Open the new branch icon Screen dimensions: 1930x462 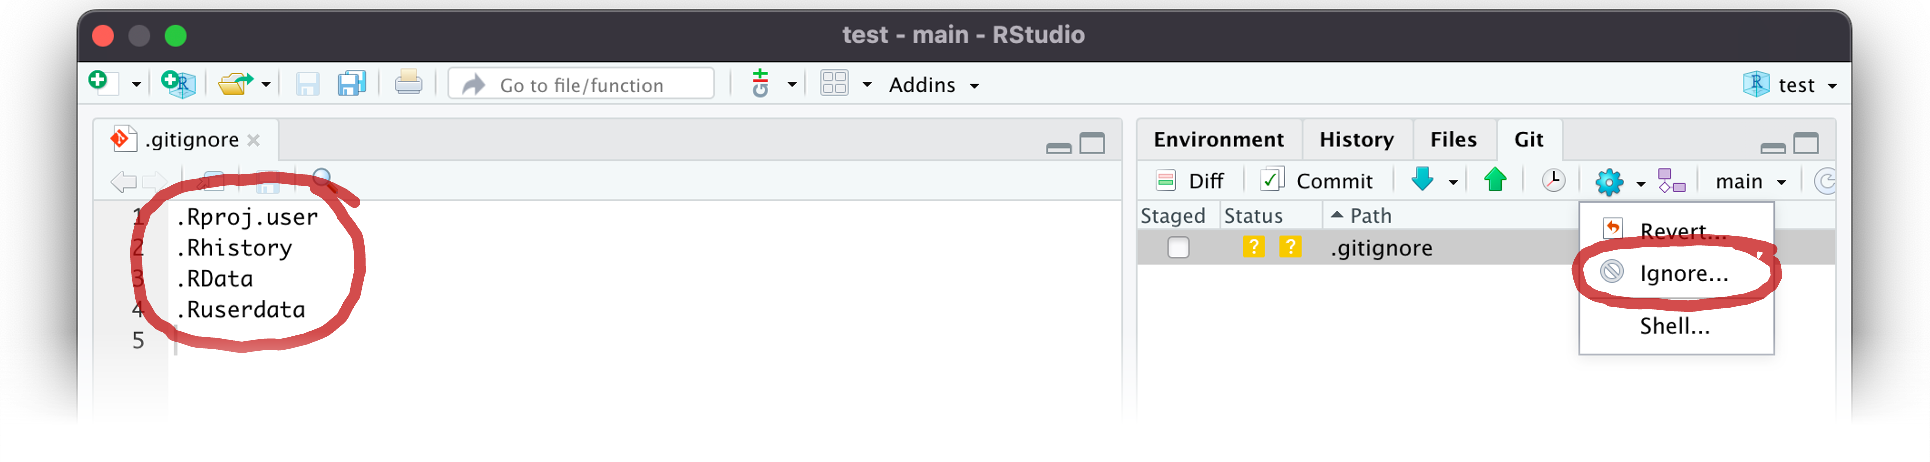1671,181
